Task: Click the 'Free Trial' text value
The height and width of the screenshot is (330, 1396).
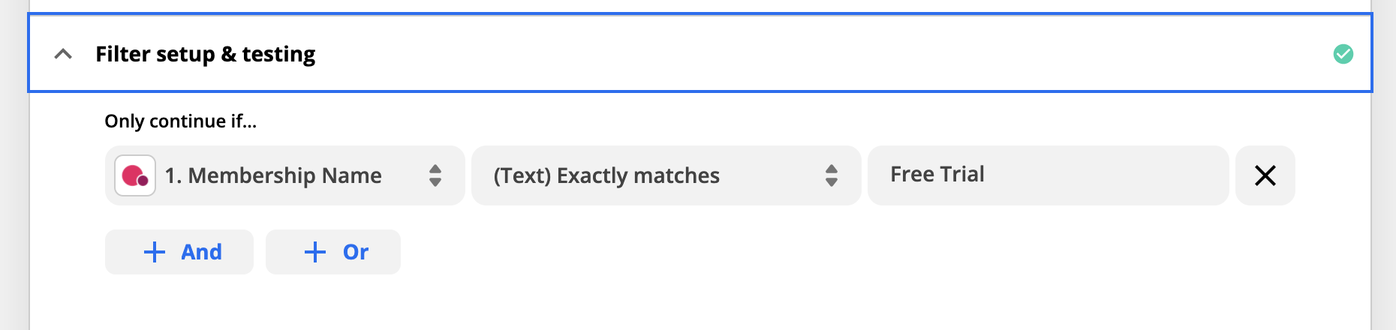Action: point(937,174)
